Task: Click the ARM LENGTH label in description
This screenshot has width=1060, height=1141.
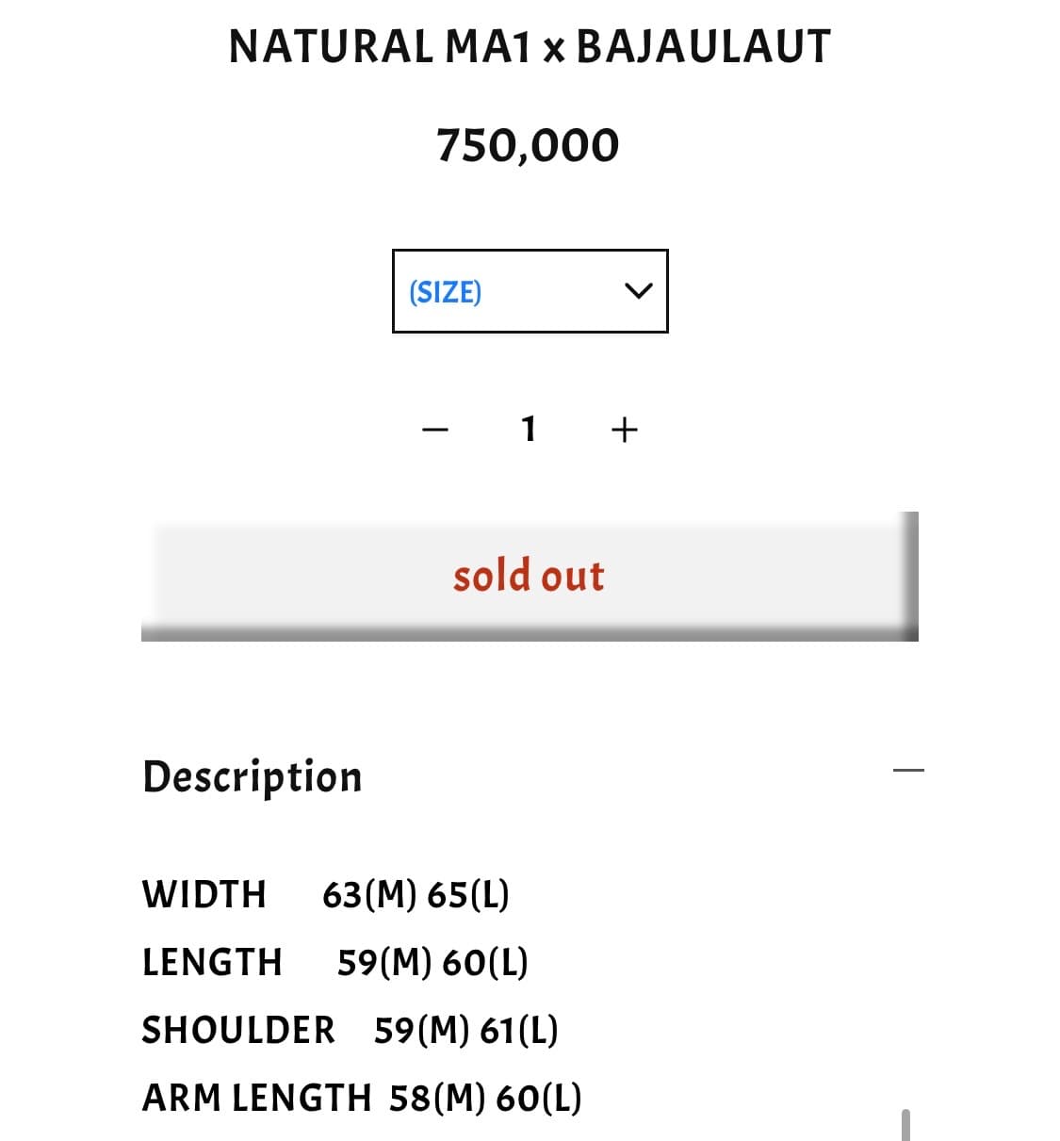Action: tap(256, 1098)
